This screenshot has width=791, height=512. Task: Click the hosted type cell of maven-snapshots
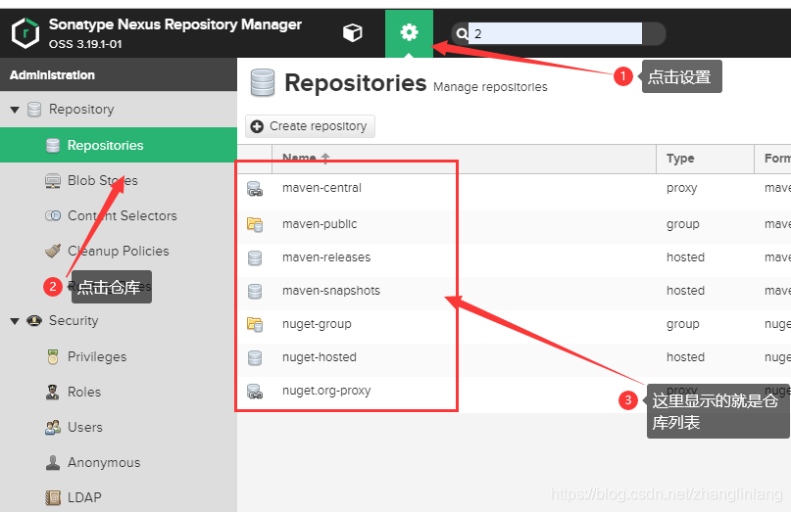tap(685, 291)
